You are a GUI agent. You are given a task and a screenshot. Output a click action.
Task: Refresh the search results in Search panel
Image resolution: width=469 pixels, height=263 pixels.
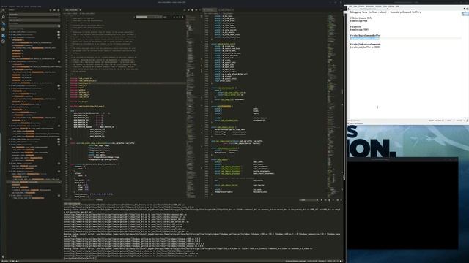tap(51, 9)
